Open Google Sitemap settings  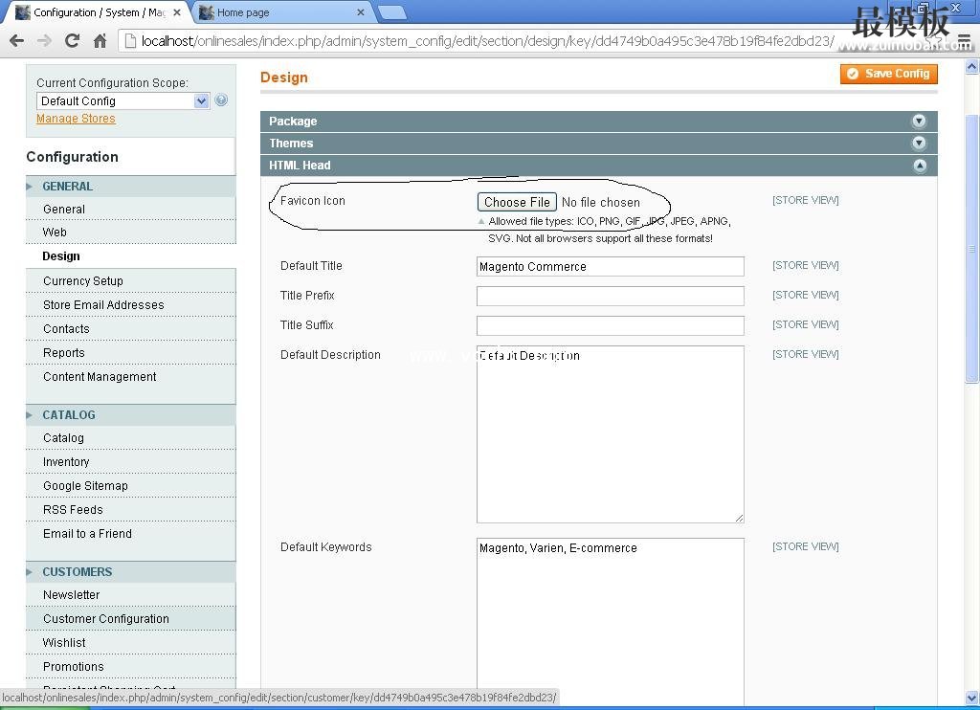pyautogui.click(x=130, y=486)
